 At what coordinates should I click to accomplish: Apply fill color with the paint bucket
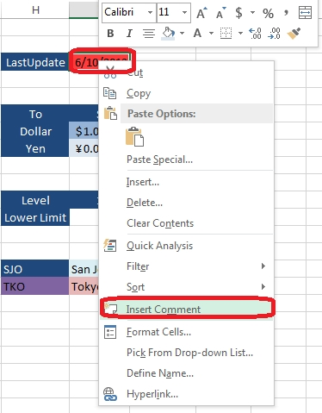(169, 33)
